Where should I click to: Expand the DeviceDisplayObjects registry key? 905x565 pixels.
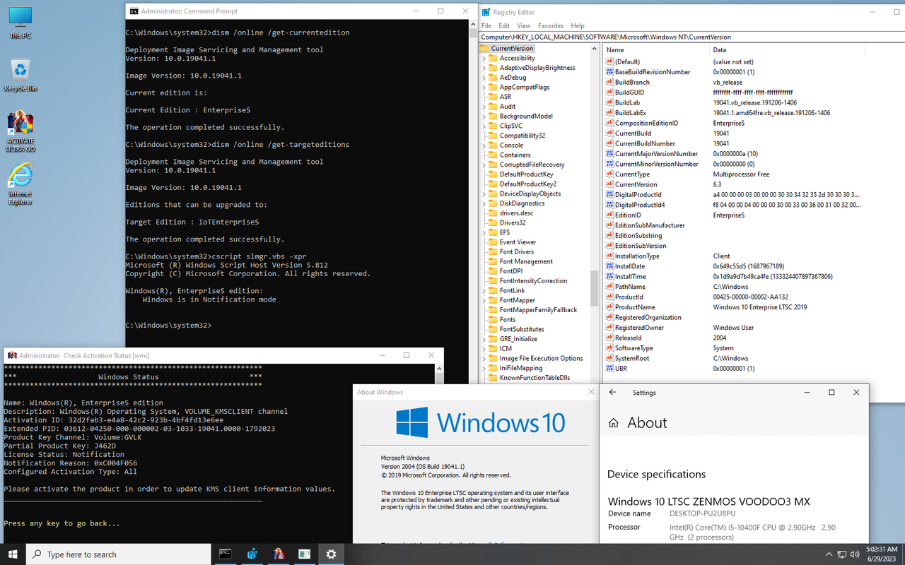coord(484,194)
